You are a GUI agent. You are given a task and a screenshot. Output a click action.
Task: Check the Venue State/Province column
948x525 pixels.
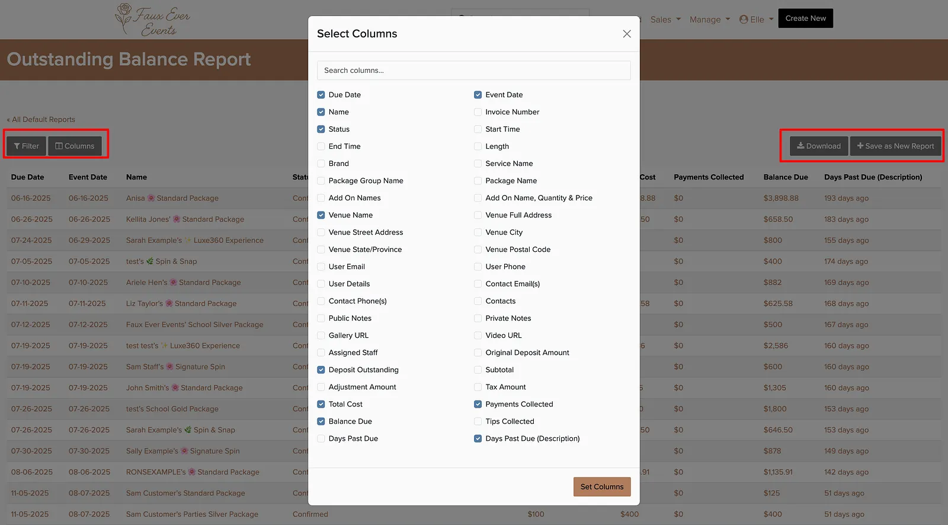[x=321, y=249]
